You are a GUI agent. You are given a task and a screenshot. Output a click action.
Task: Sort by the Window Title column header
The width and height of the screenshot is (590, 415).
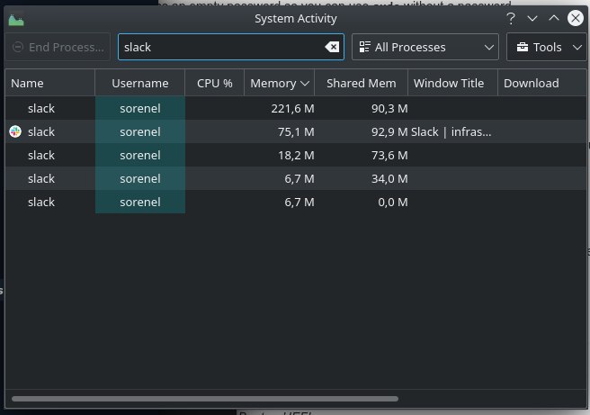(x=452, y=83)
